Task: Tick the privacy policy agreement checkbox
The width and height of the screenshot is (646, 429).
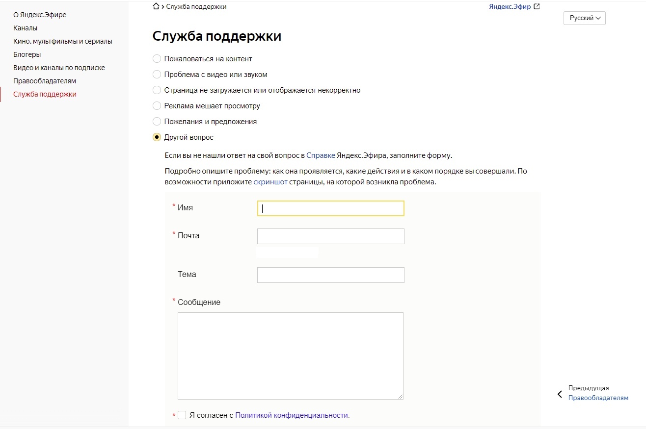Action: point(182,415)
